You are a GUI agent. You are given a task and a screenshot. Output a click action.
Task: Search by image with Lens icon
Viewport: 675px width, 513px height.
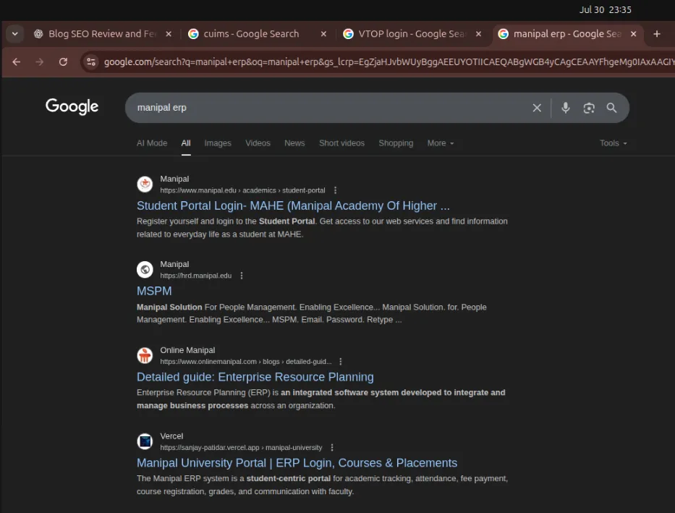(x=588, y=108)
